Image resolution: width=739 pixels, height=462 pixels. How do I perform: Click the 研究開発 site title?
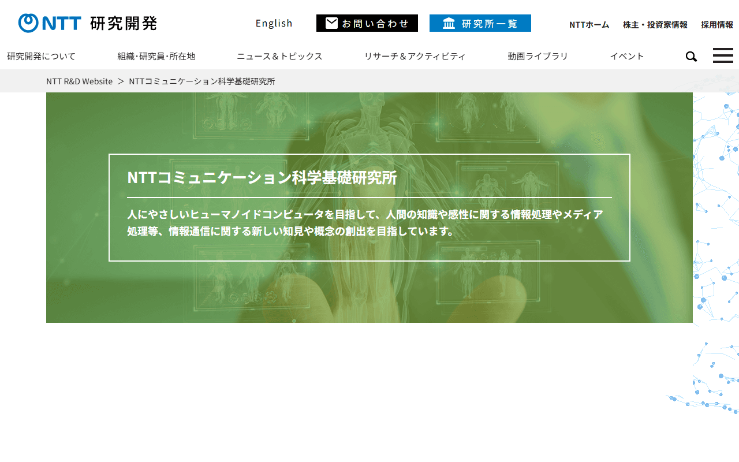124,23
